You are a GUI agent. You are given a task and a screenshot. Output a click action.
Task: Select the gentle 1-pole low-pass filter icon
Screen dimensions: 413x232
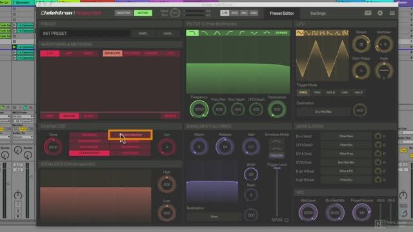point(205,33)
